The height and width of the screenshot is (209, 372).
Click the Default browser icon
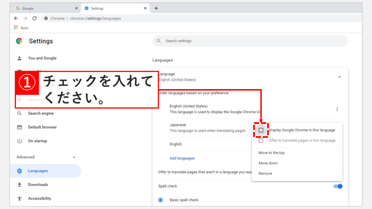20,127
